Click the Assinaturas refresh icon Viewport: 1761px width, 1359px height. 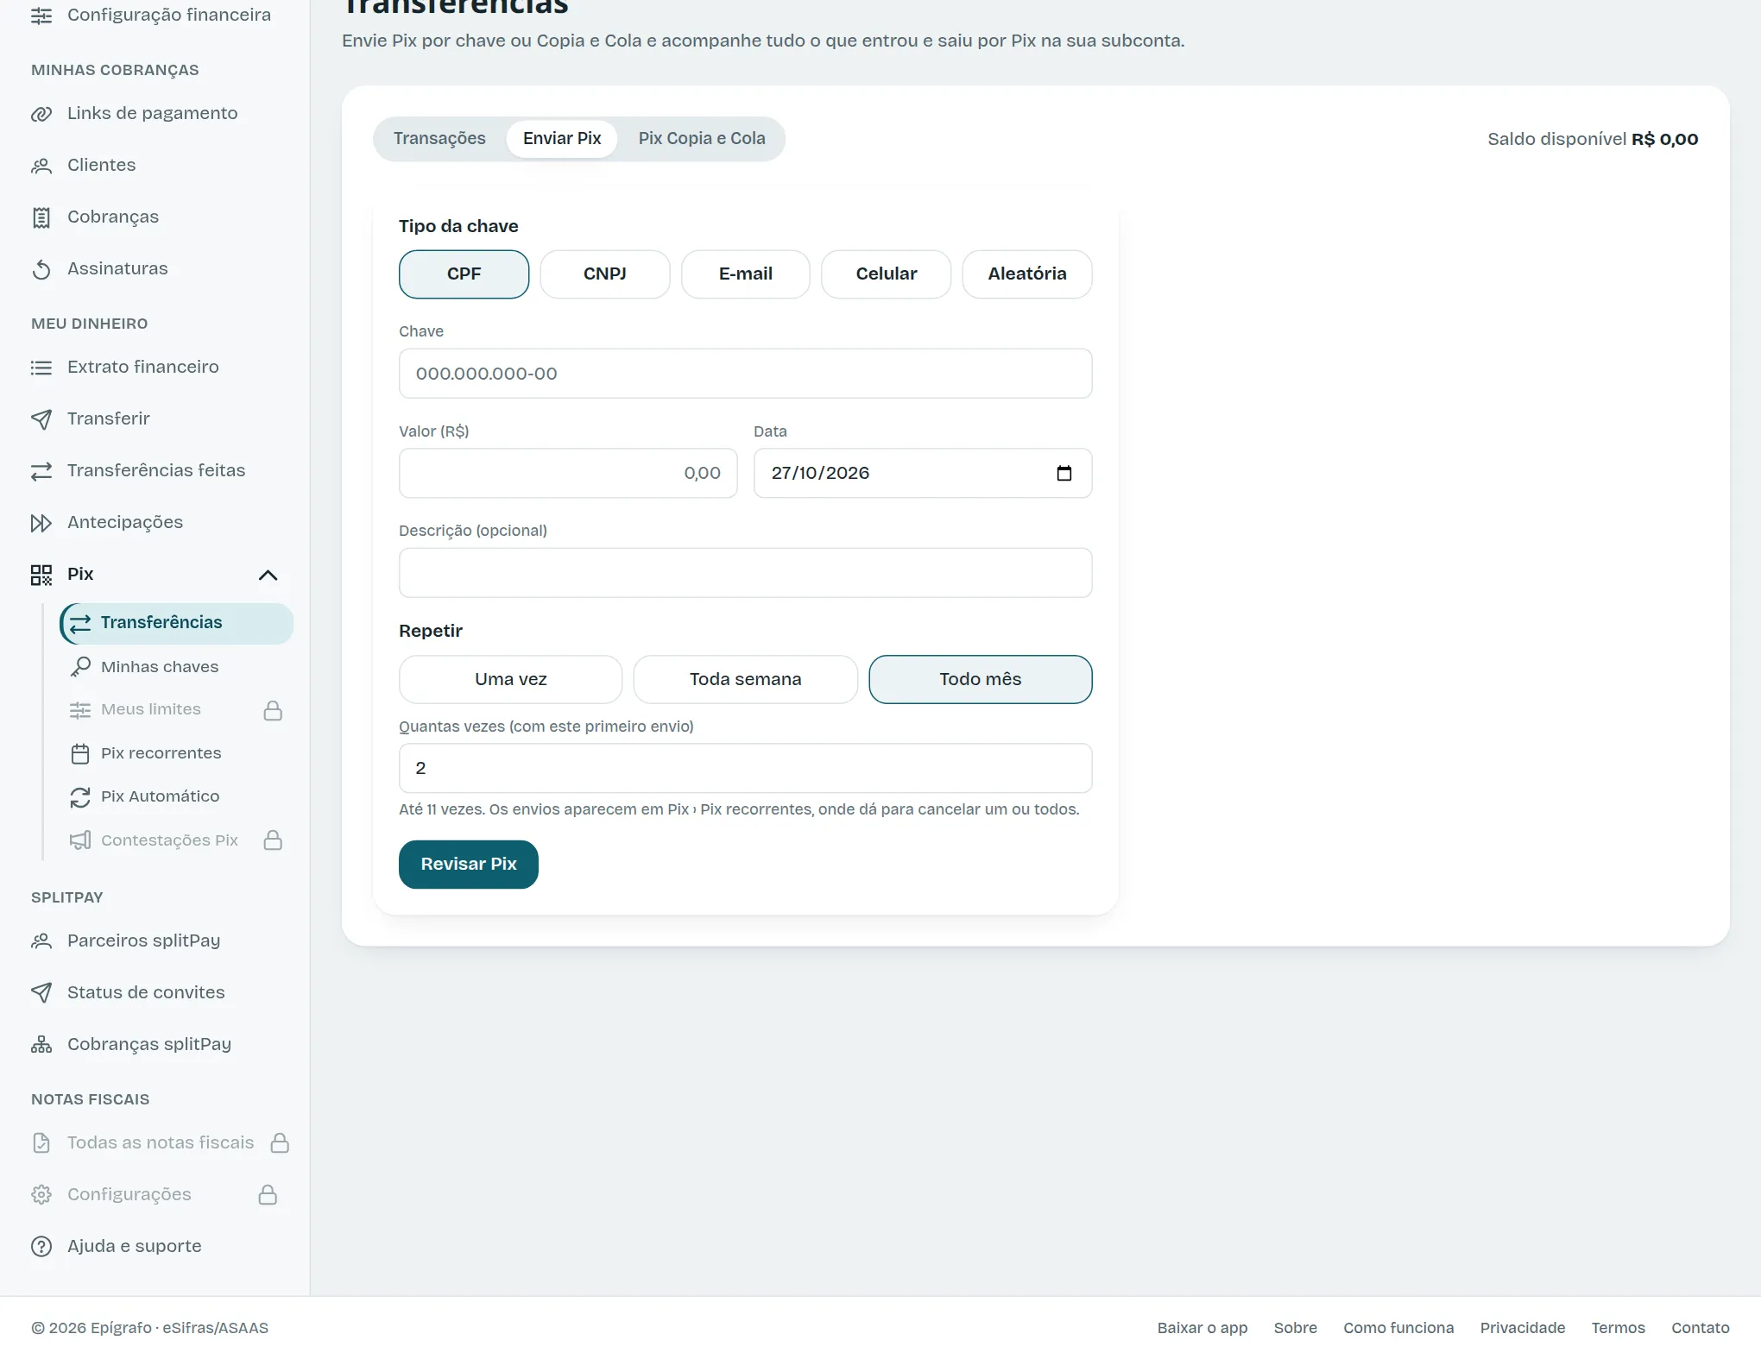[41, 269]
